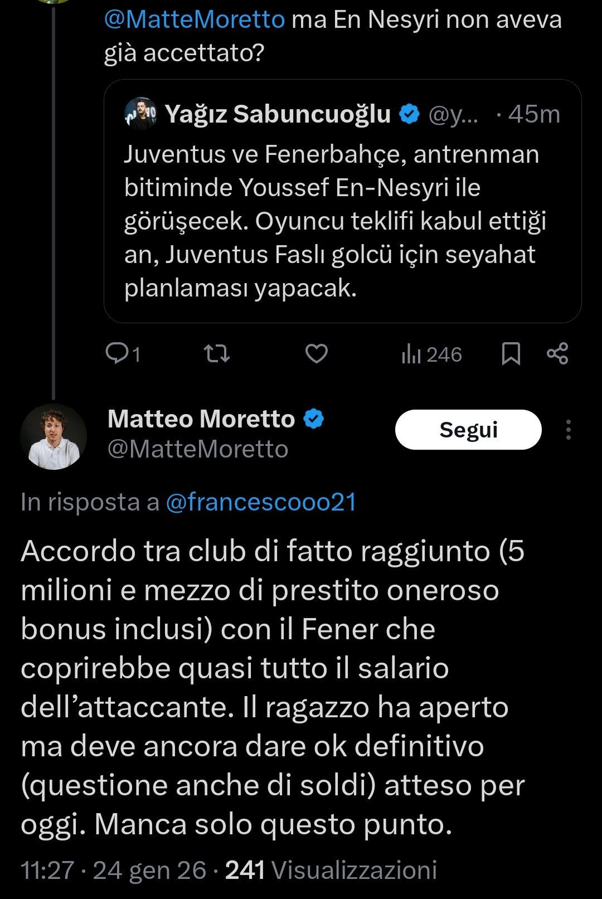
Task: View analytics showing 246 views
Action: 432,354
